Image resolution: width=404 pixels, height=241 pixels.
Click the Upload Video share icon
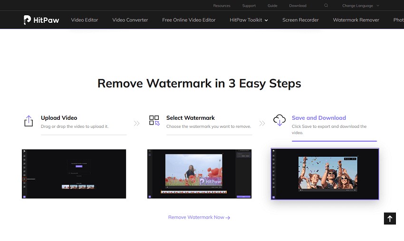29,121
